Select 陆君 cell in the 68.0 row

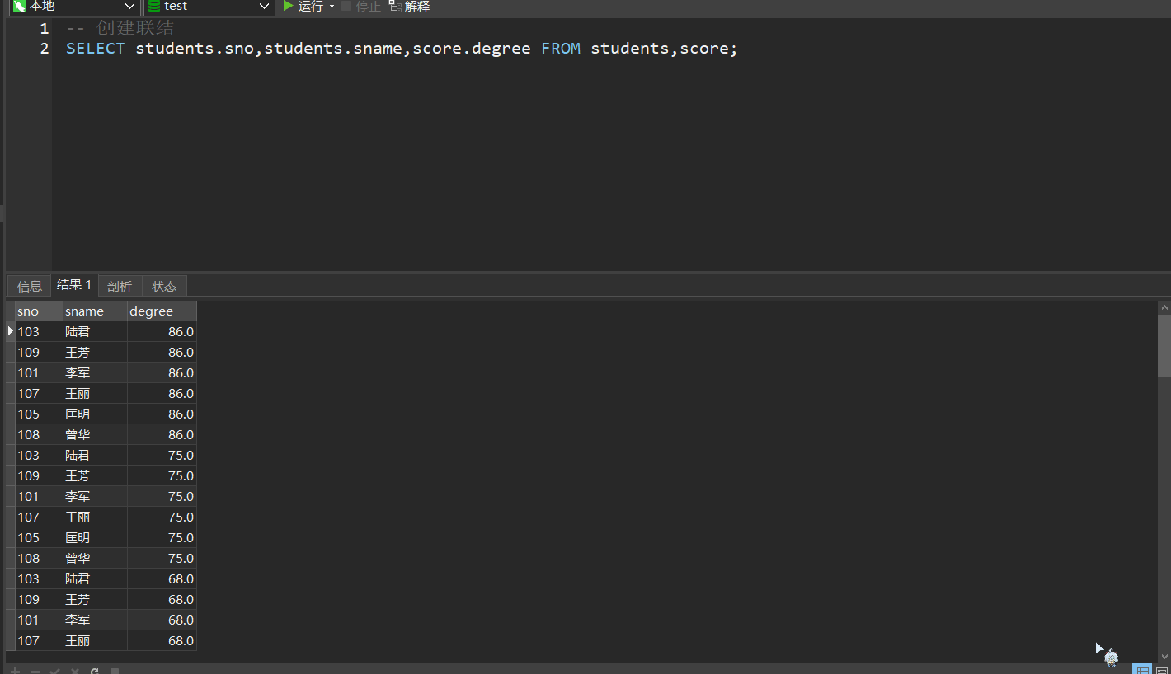tap(95, 579)
